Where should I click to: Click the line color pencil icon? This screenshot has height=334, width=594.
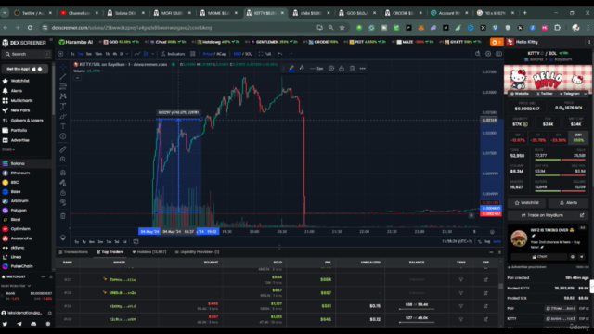click(x=291, y=68)
